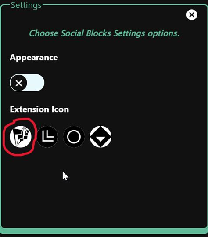Click the Extension Icon section heading

39,109
